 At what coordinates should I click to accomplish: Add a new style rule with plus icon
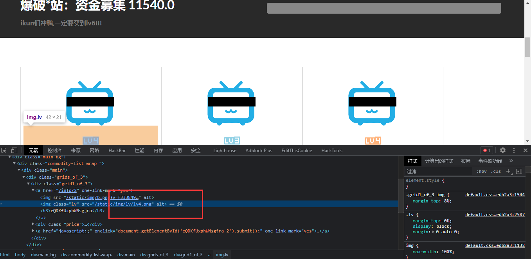pyautogui.click(x=508, y=171)
